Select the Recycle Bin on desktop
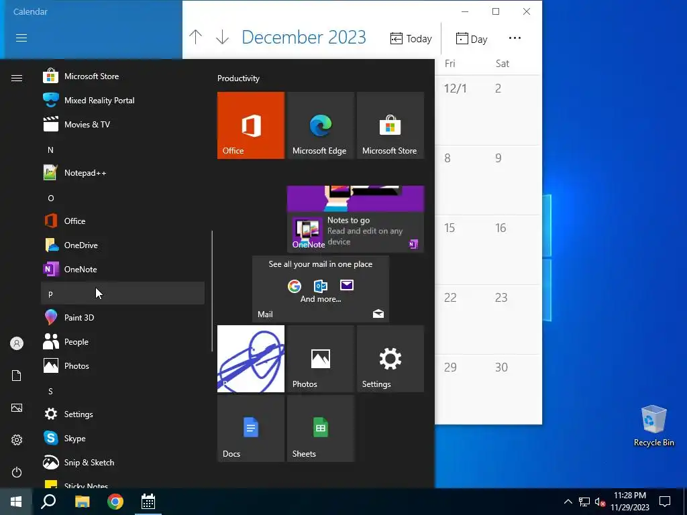 coord(653,426)
